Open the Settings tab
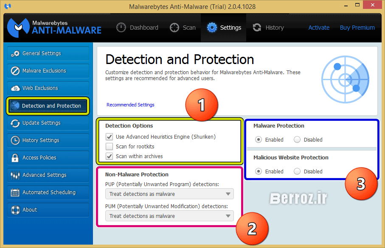 (x=224, y=28)
